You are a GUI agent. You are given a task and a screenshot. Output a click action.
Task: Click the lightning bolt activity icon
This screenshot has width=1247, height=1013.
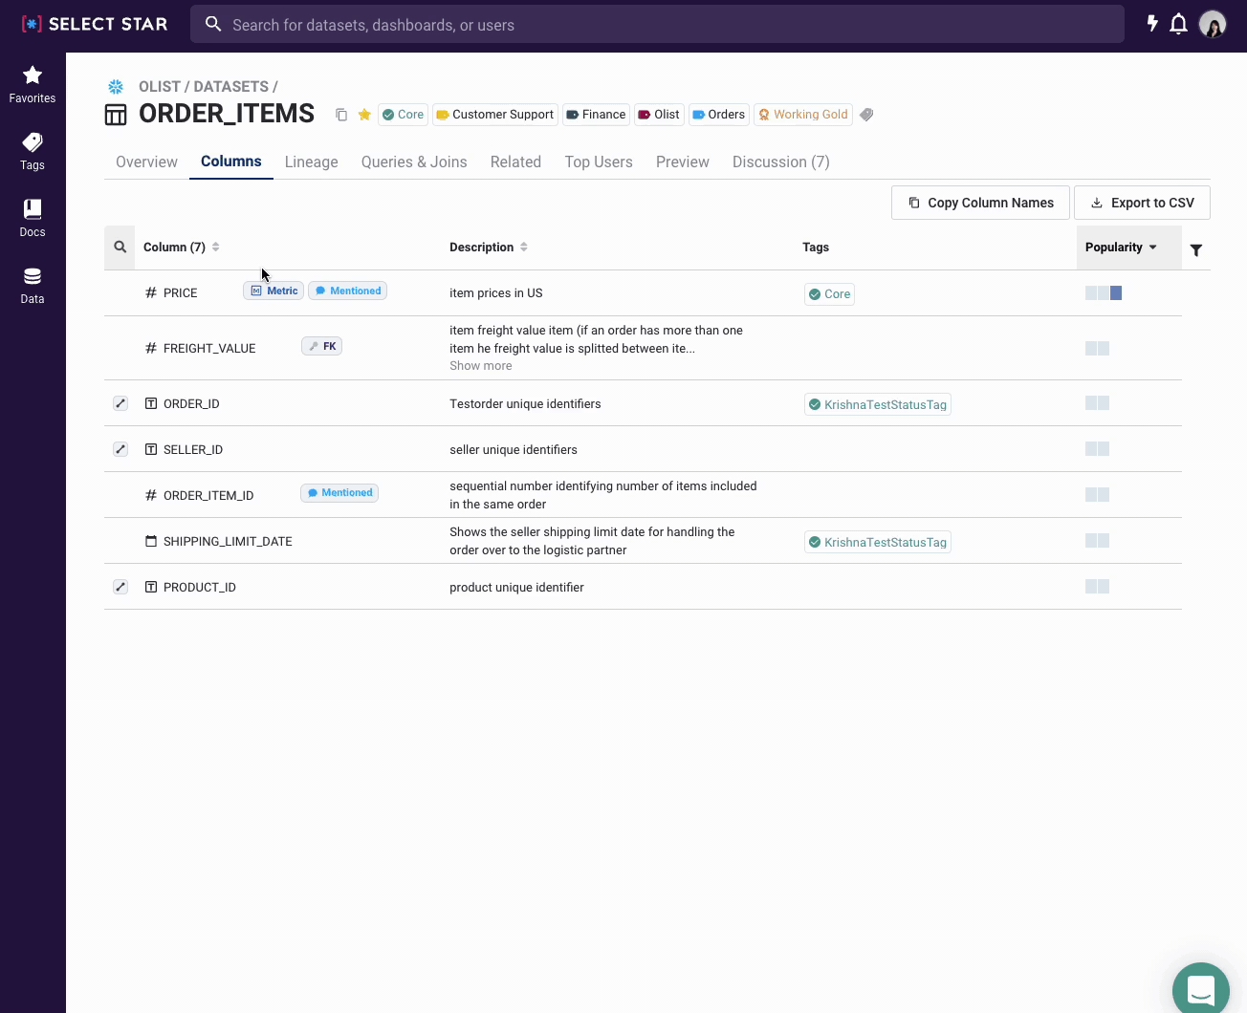1152,24
